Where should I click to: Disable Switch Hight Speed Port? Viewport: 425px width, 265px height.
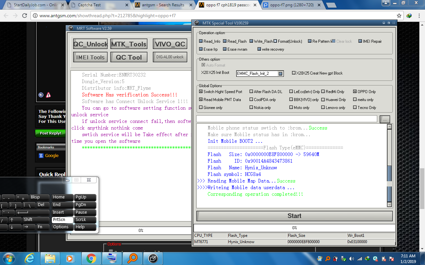(x=201, y=92)
